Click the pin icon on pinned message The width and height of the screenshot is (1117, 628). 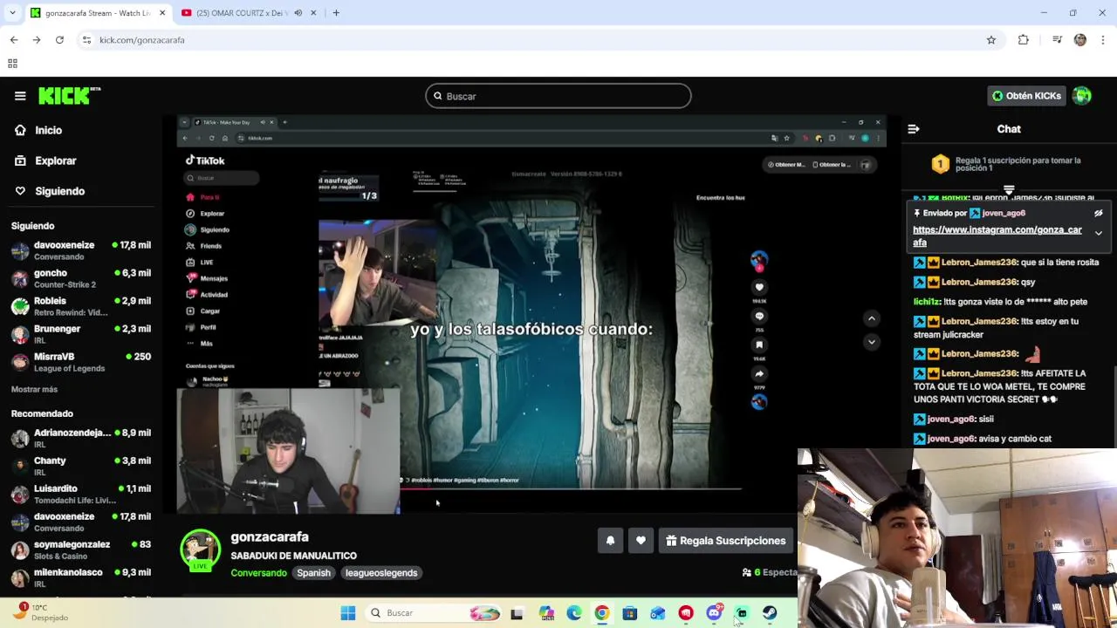tap(917, 213)
